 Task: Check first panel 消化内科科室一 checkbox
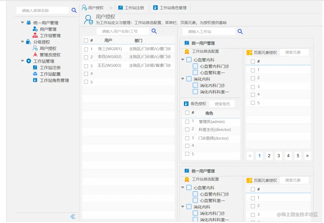[x=195, y=92]
